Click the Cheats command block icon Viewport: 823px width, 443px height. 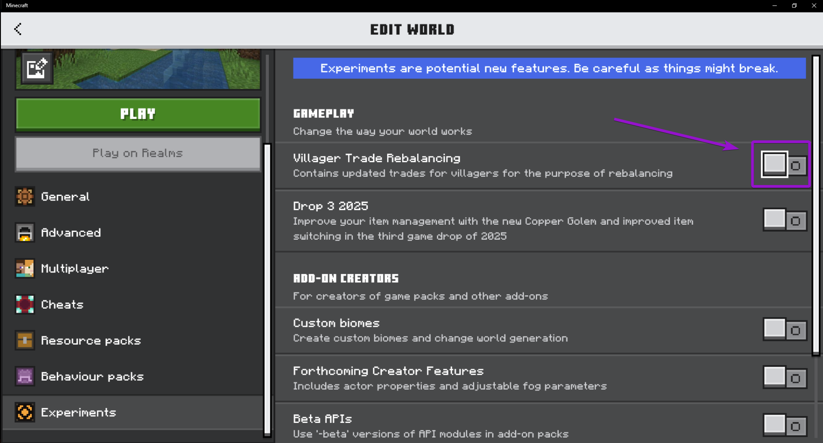pyautogui.click(x=25, y=304)
